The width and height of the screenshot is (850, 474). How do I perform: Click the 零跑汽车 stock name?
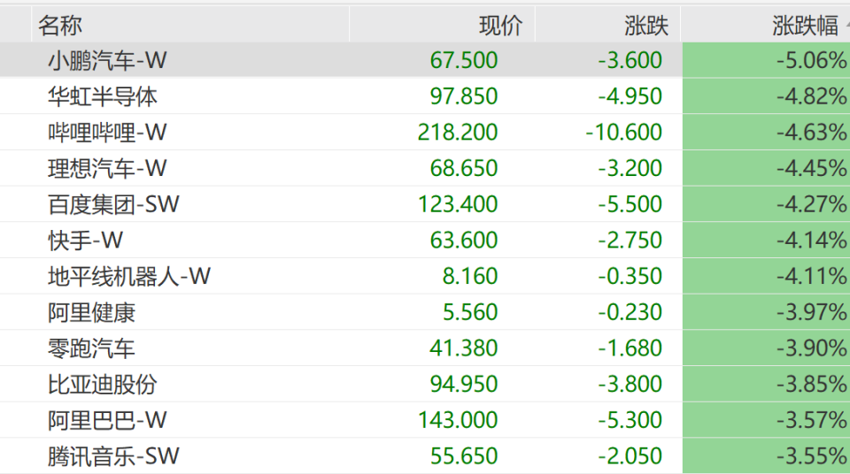coord(91,348)
